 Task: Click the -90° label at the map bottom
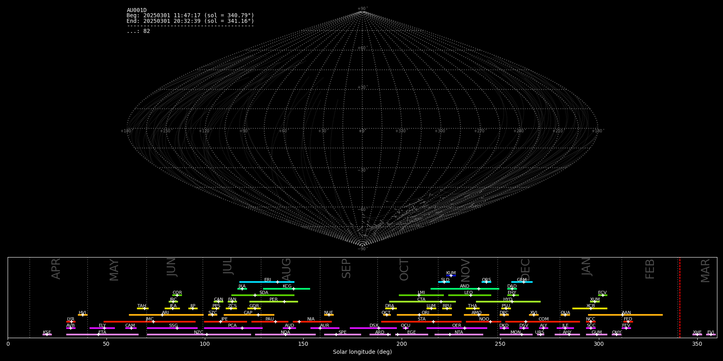tap(362, 249)
